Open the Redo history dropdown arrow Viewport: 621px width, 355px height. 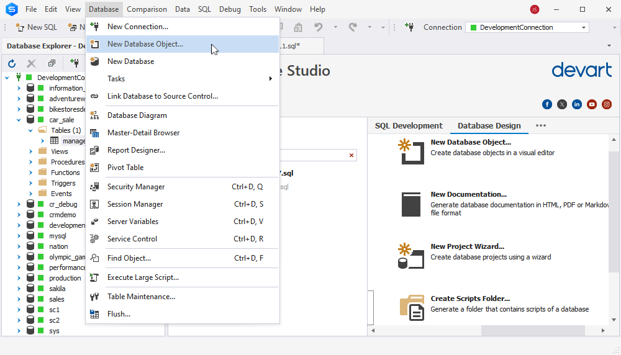369,27
